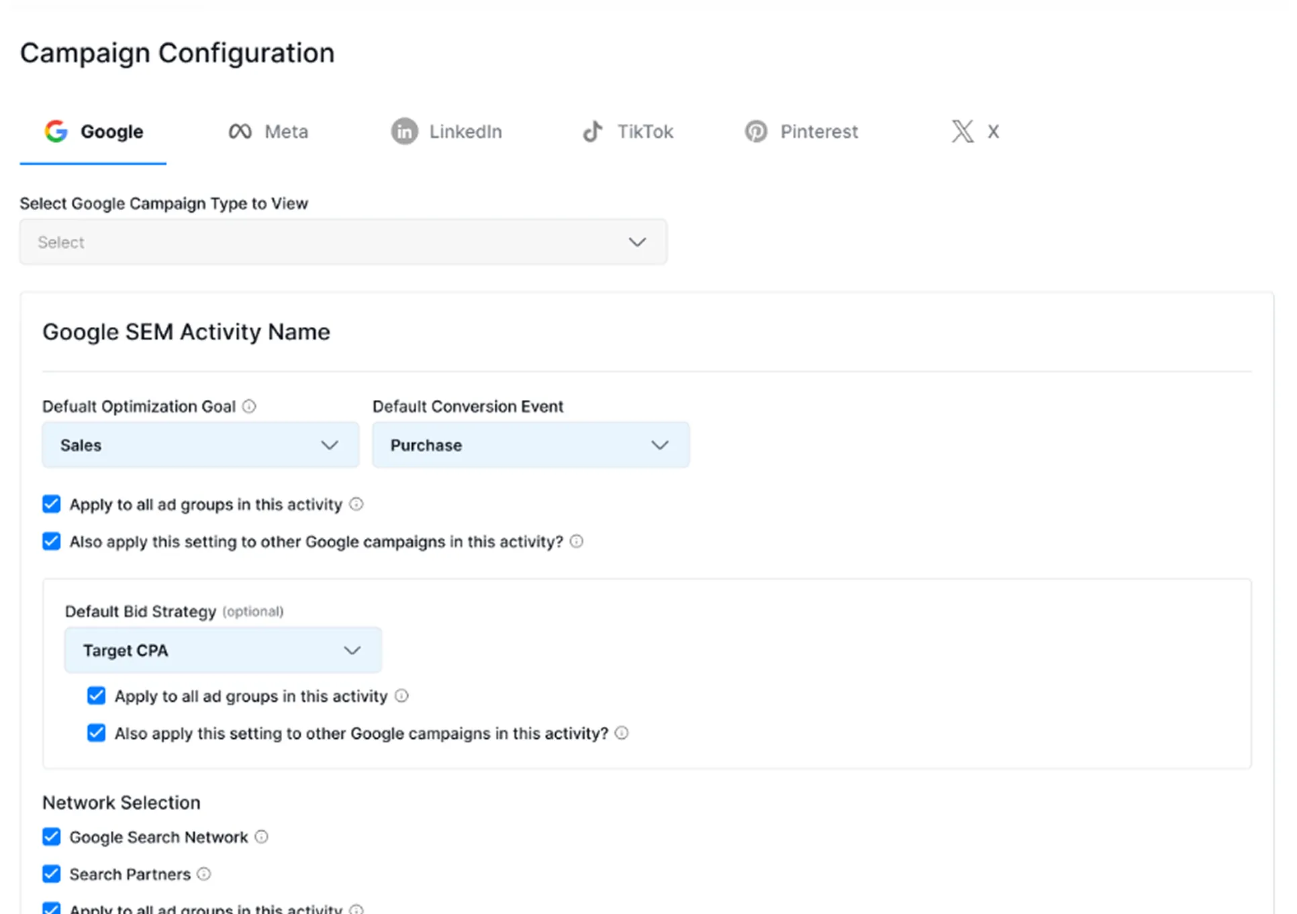Click info icon under Target CPA apply-all option
Screen dimensions: 1297x914
point(401,696)
